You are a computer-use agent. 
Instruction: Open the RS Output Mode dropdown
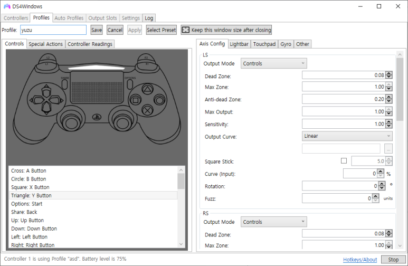[273, 222]
